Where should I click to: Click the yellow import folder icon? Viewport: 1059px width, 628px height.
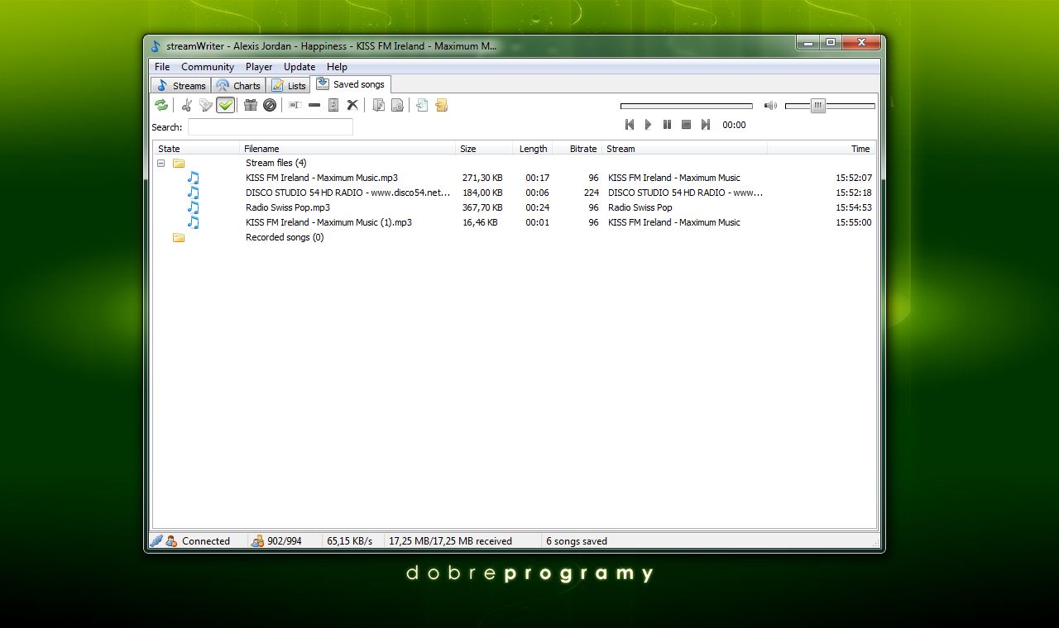coord(441,105)
